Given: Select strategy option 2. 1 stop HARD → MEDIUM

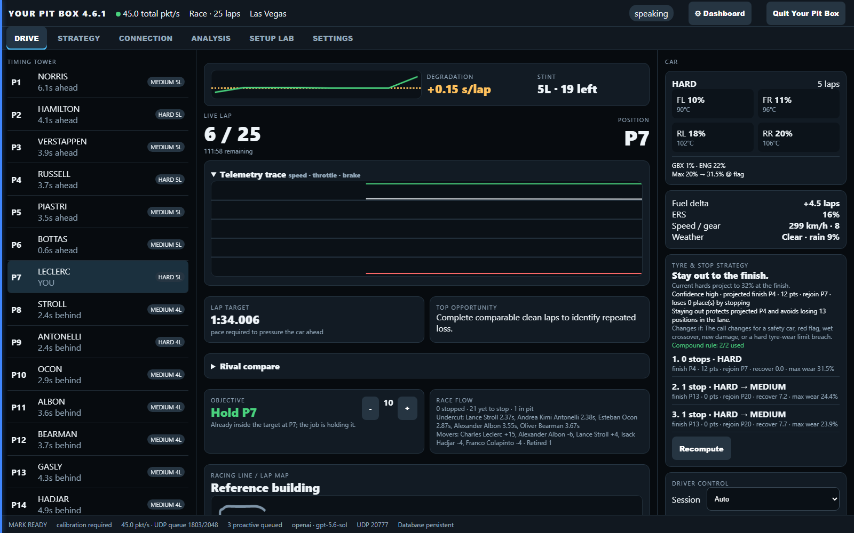Looking at the screenshot, I should [x=755, y=391].
